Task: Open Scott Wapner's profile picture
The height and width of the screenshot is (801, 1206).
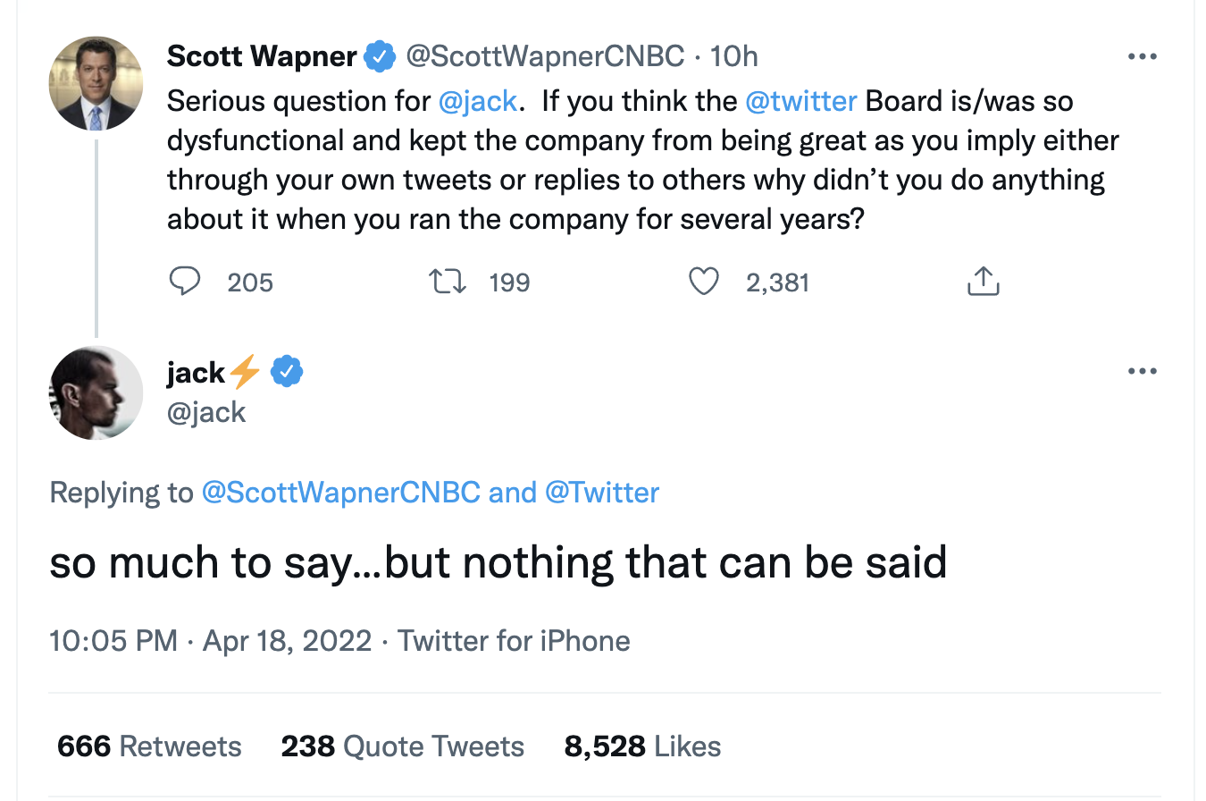Action: (x=96, y=84)
